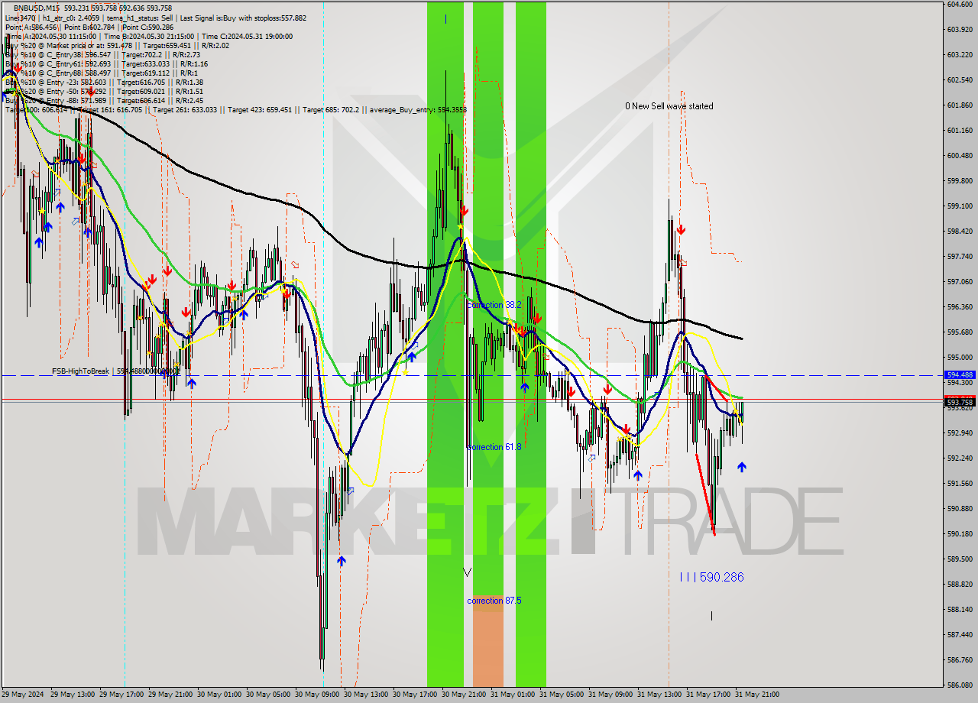Screen dimensions: 978x703
Task: Click the 596.360 price axis value
Action: [959, 307]
